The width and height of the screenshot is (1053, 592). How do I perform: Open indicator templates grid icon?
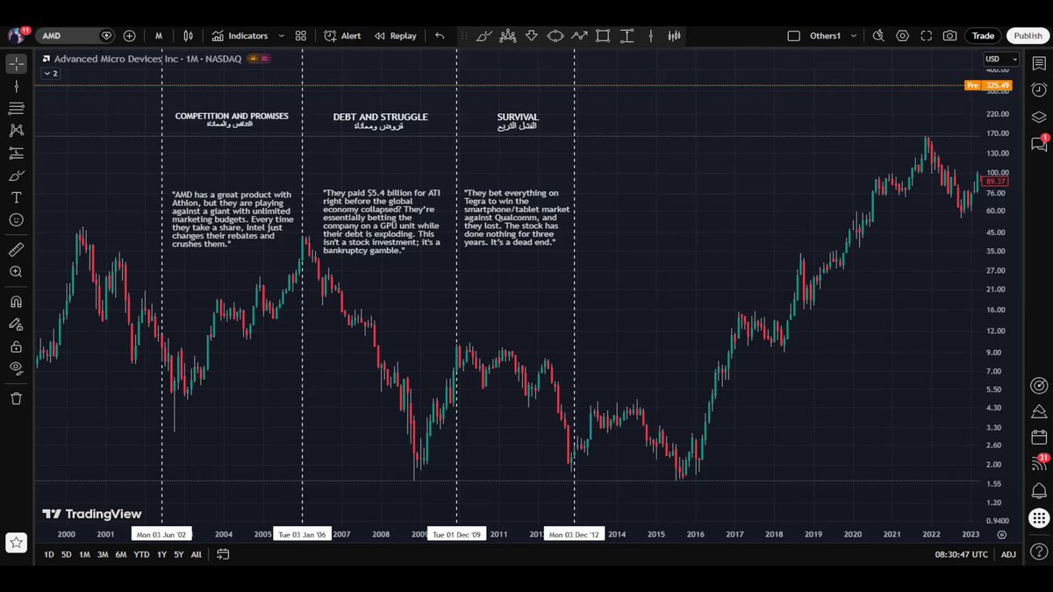click(x=301, y=36)
